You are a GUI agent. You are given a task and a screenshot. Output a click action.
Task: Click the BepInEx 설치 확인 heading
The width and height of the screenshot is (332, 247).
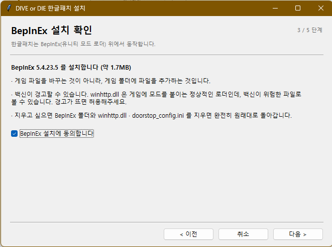[51, 31]
